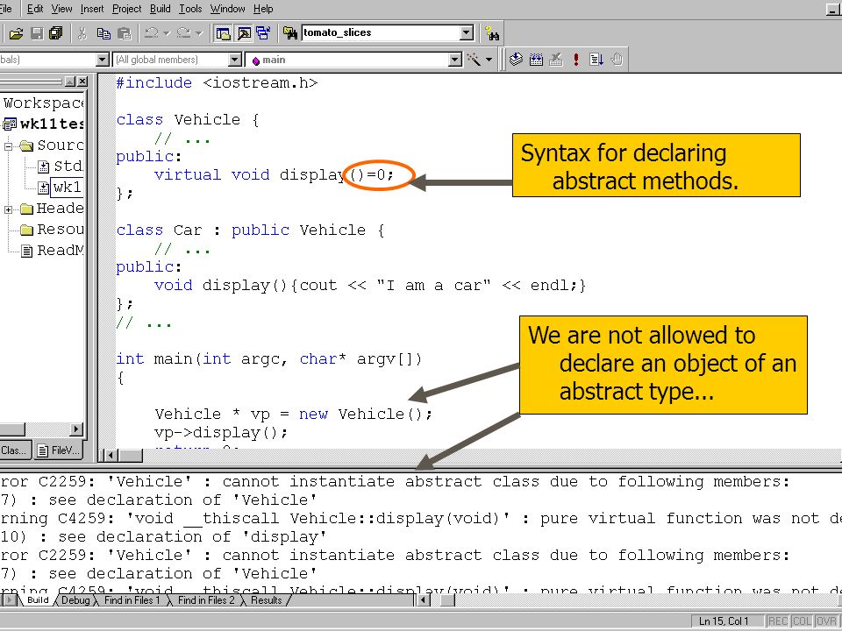Click the Search help binoculars icon
Image resolution: width=842 pixels, height=631 pixels.
pos(491,33)
